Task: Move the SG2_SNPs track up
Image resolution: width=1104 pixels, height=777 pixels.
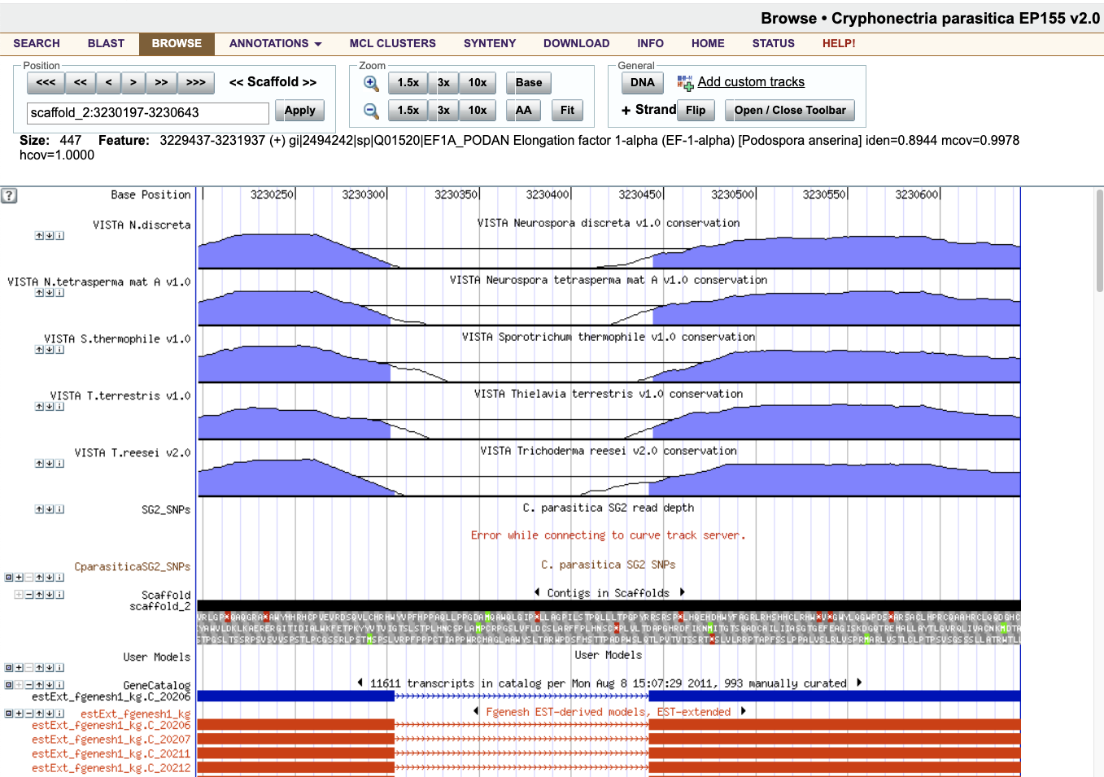Action: tap(39, 509)
